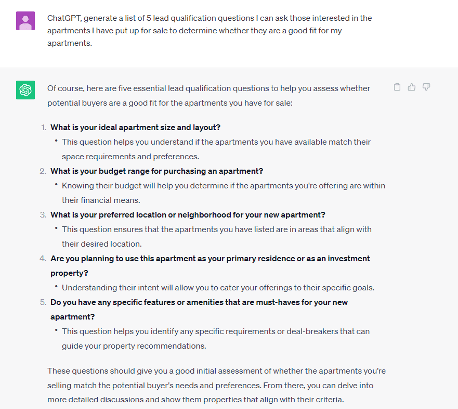Click the preferred location question heading
Screen dimensions: 458x409
click(188, 214)
